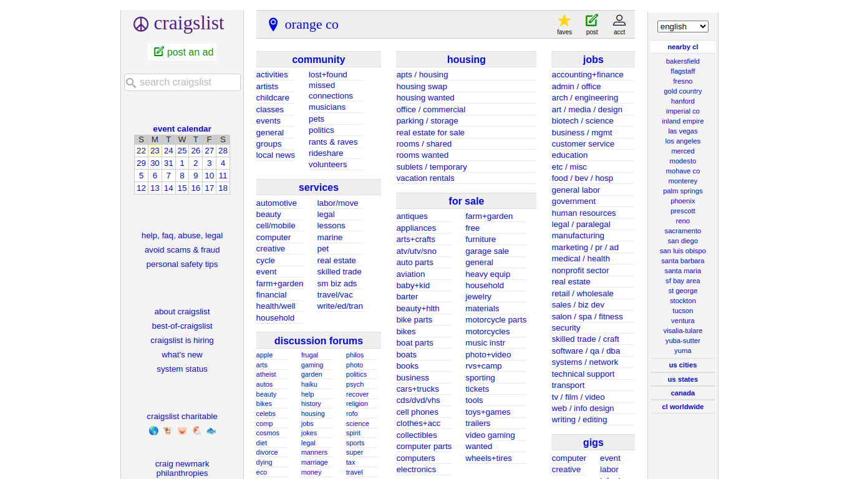
Task: Go to san diego craigslist
Action: [x=683, y=241]
